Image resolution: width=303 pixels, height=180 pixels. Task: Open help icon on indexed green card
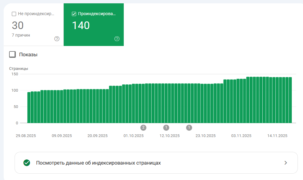pos(117,39)
